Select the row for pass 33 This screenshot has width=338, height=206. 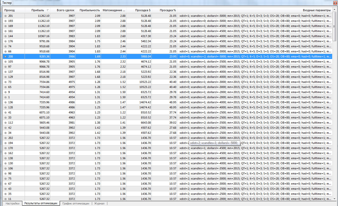point(167,117)
